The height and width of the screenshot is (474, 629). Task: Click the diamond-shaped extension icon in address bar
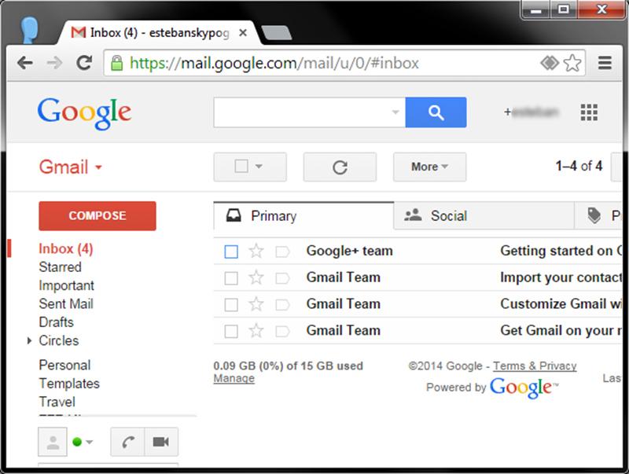pos(550,63)
